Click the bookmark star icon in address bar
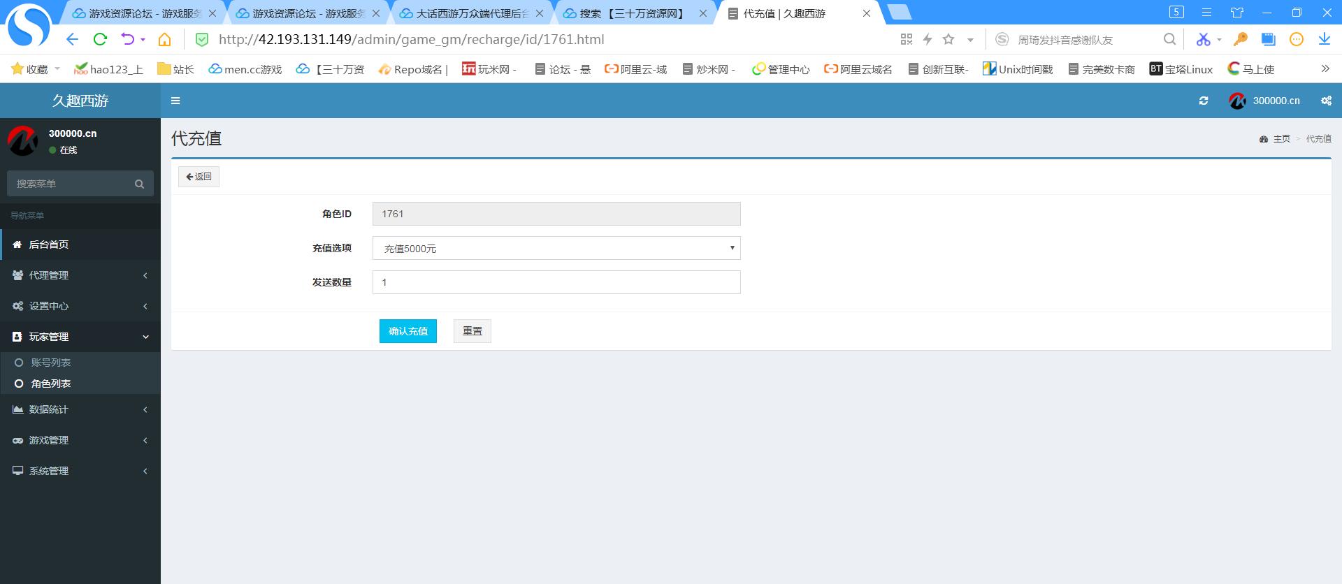The height and width of the screenshot is (584, 1342). pos(948,39)
